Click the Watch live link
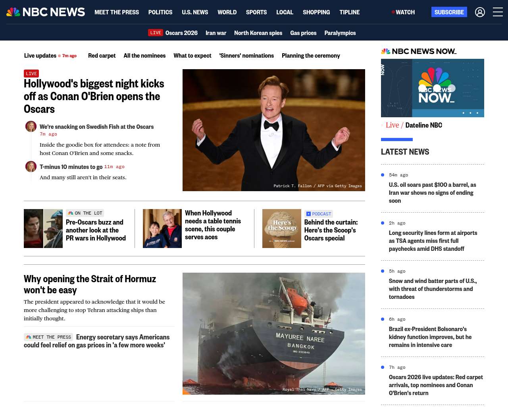 (x=403, y=12)
